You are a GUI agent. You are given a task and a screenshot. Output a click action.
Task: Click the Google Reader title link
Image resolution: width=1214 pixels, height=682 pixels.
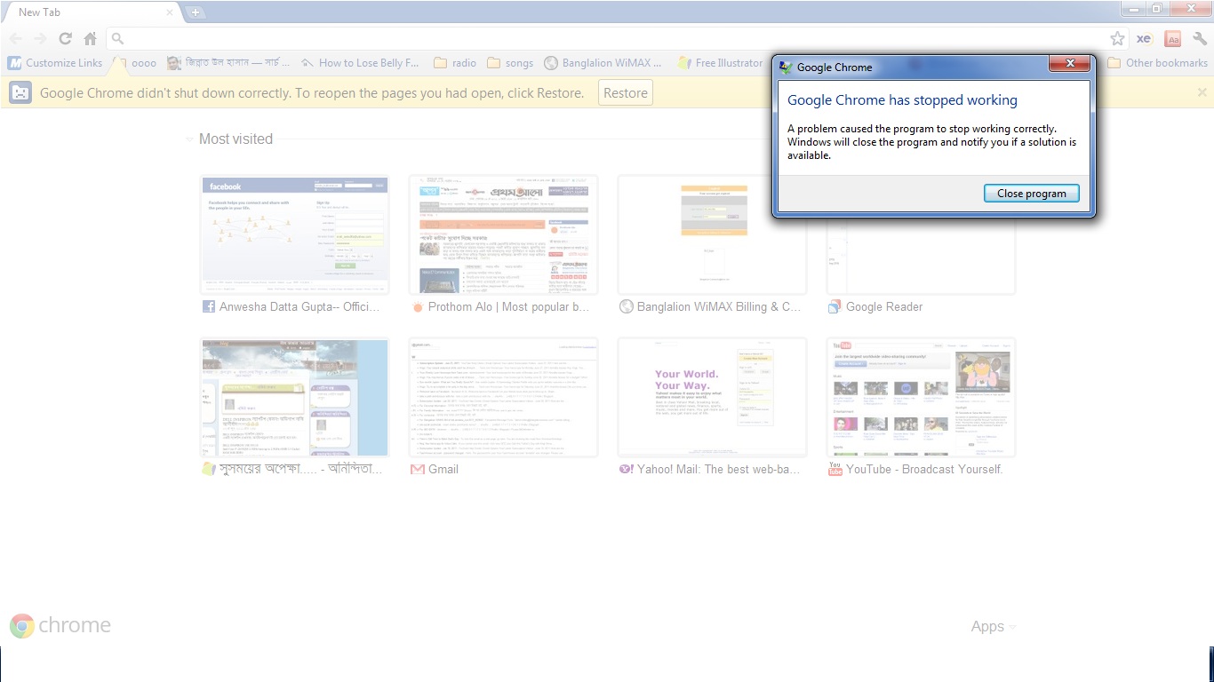tap(884, 306)
